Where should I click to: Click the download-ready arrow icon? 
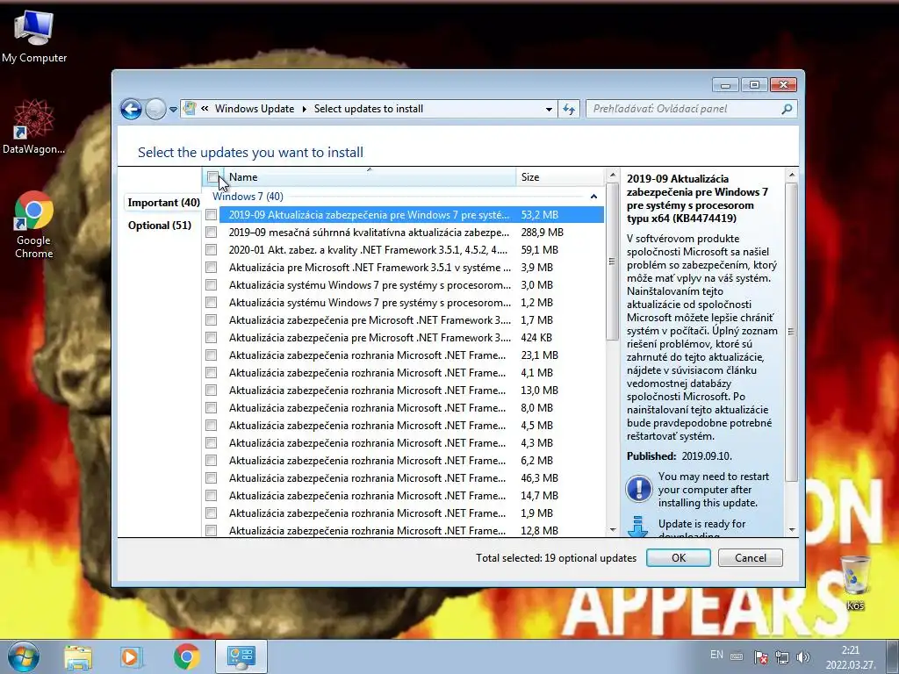point(637,527)
